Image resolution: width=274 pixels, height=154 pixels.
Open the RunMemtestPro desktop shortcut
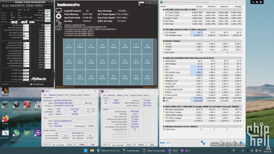click(16, 106)
